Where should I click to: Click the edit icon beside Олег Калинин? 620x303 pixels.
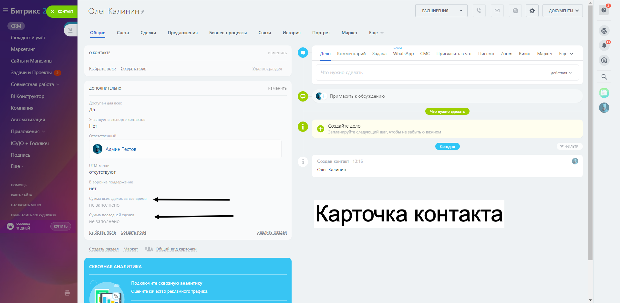tap(142, 12)
